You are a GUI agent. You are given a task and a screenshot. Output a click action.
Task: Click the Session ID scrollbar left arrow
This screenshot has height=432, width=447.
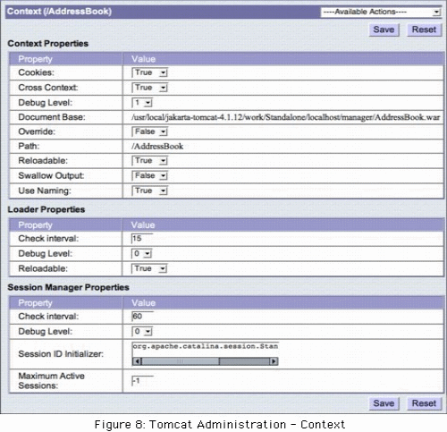(137, 361)
